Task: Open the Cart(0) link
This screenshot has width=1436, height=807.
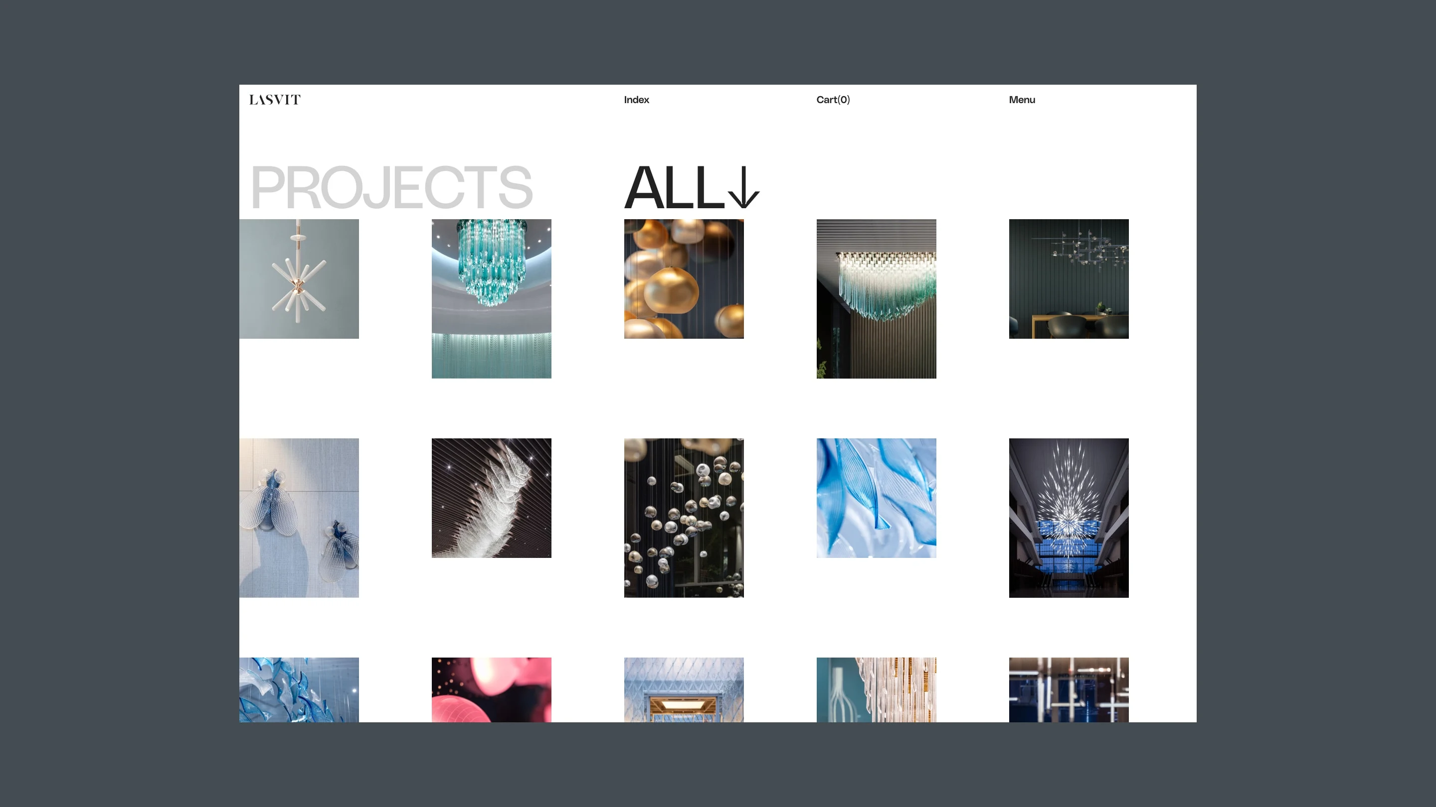Action: pos(833,100)
